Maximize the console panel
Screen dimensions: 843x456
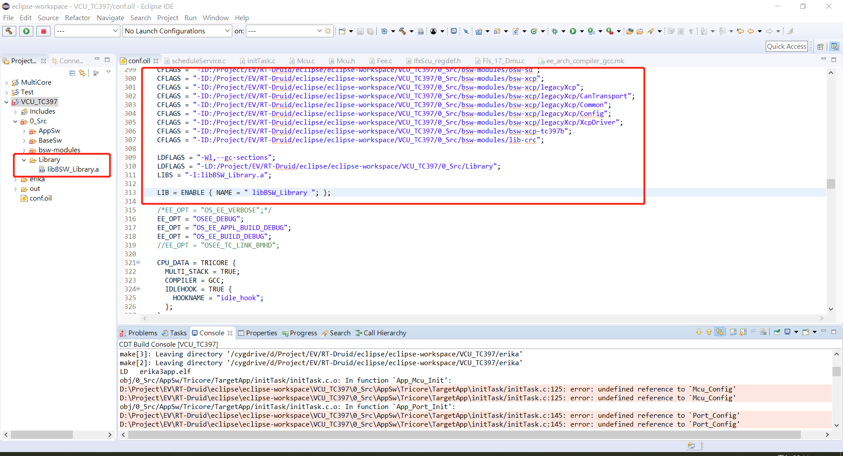tap(834, 332)
